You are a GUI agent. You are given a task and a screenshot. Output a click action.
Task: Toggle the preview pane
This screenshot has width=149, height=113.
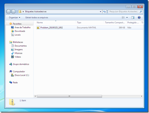tap(133, 18)
